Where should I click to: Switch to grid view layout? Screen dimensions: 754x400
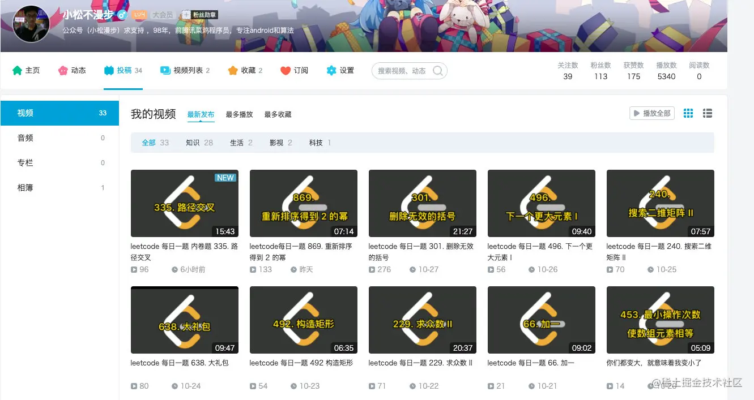coord(688,113)
